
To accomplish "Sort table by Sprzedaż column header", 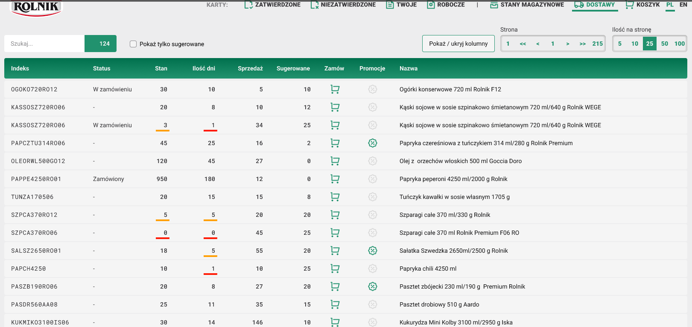I will (x=250, y=68).
